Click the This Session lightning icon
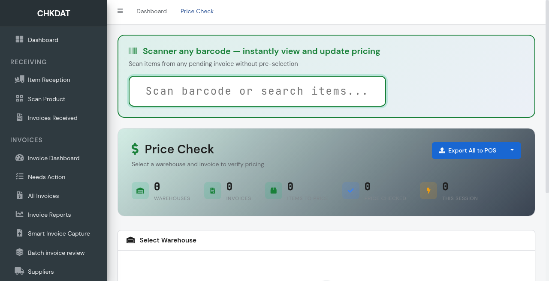Viewport: 549px width, 281px height. 428,191
